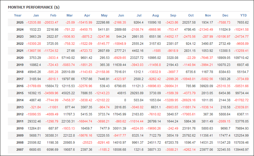Click the Dec column header
The width and height of the screenshot is (254, 156).
click(225, 16)
